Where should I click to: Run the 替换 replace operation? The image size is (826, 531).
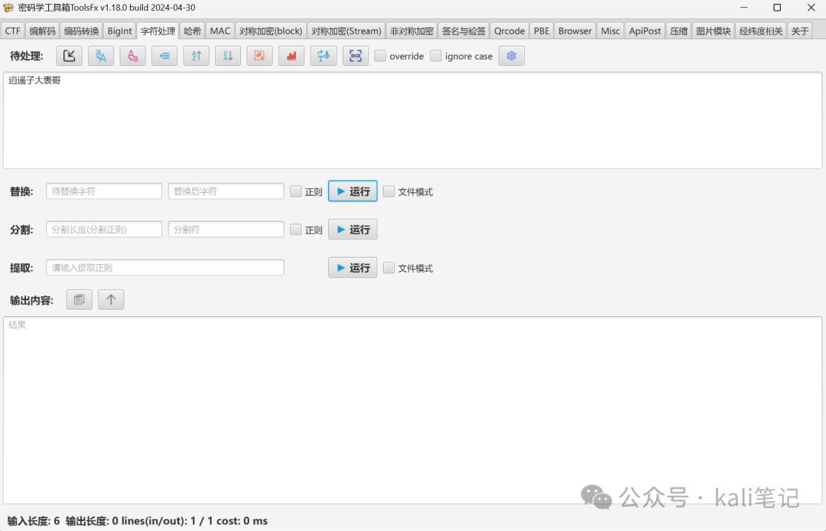point(353,191)
